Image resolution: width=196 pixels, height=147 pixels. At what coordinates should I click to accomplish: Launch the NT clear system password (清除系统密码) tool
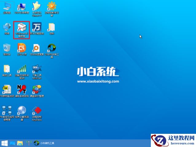point(22,91)
